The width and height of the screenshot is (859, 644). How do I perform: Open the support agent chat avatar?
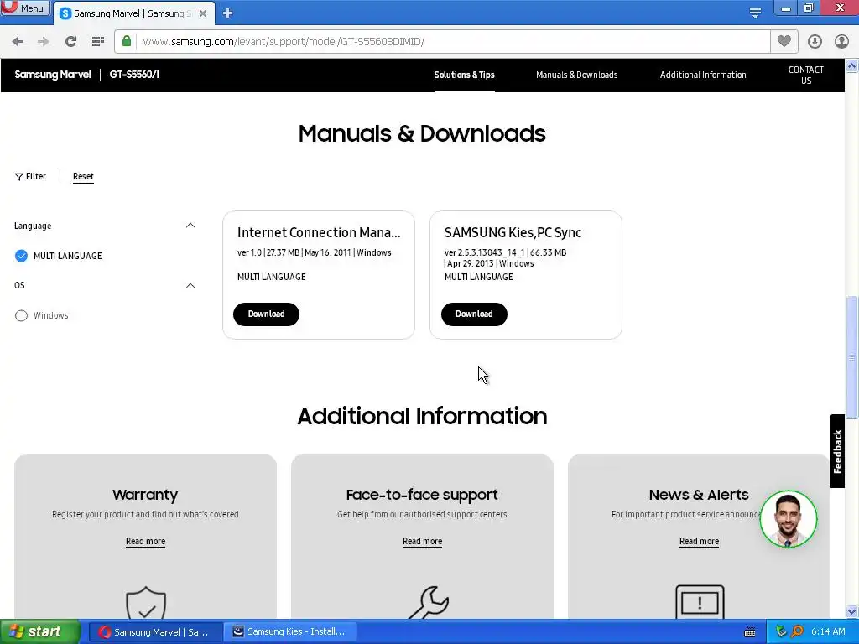coord(789,519)
